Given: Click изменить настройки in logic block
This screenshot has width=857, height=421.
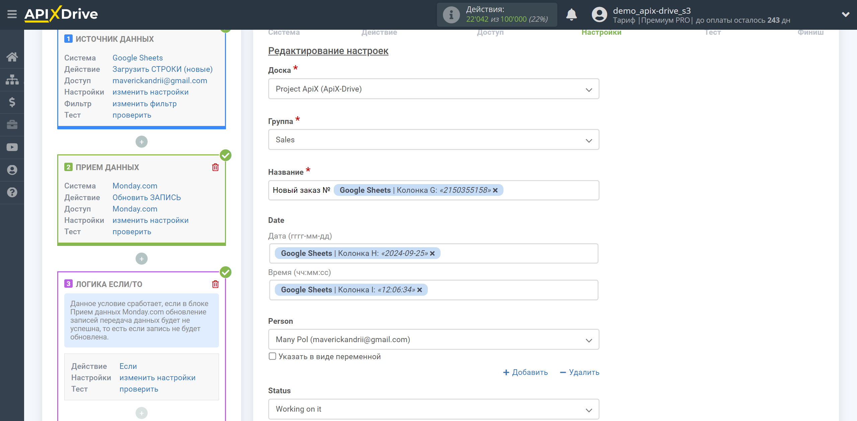Looking at the screenshot, I should click(157, 378).
